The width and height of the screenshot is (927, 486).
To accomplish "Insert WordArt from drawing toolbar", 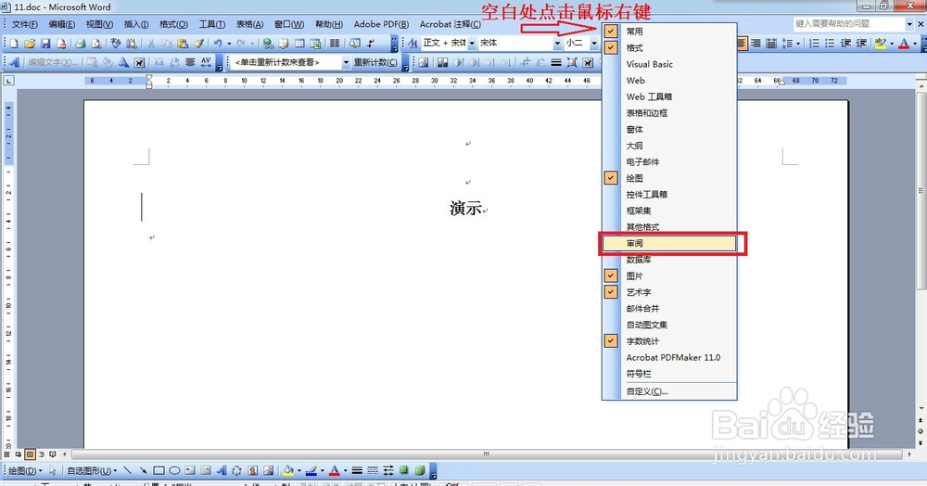I will [x=222, y=470].
